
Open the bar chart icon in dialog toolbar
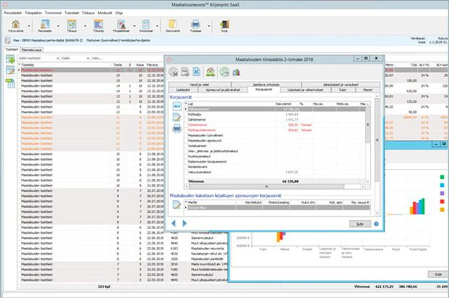[x=236, y=72]
